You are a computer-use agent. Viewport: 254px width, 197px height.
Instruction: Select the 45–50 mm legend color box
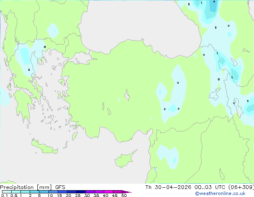[118, 192]
